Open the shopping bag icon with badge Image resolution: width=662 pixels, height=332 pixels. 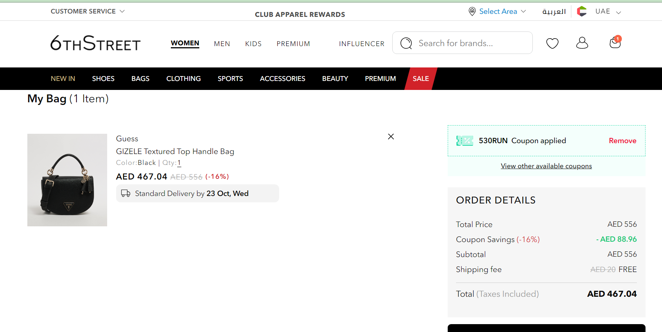pyautogui.click(x=615, y=42)
